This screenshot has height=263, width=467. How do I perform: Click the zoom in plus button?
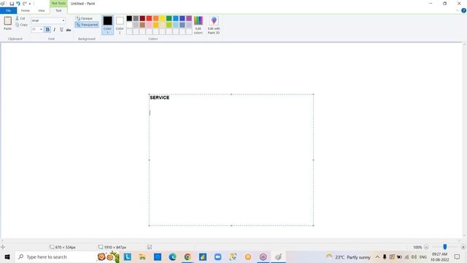point(463,247)
